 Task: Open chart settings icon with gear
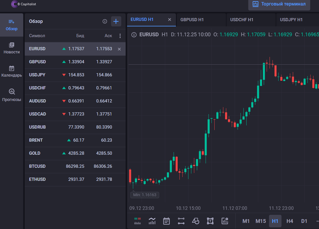point(225,221)
